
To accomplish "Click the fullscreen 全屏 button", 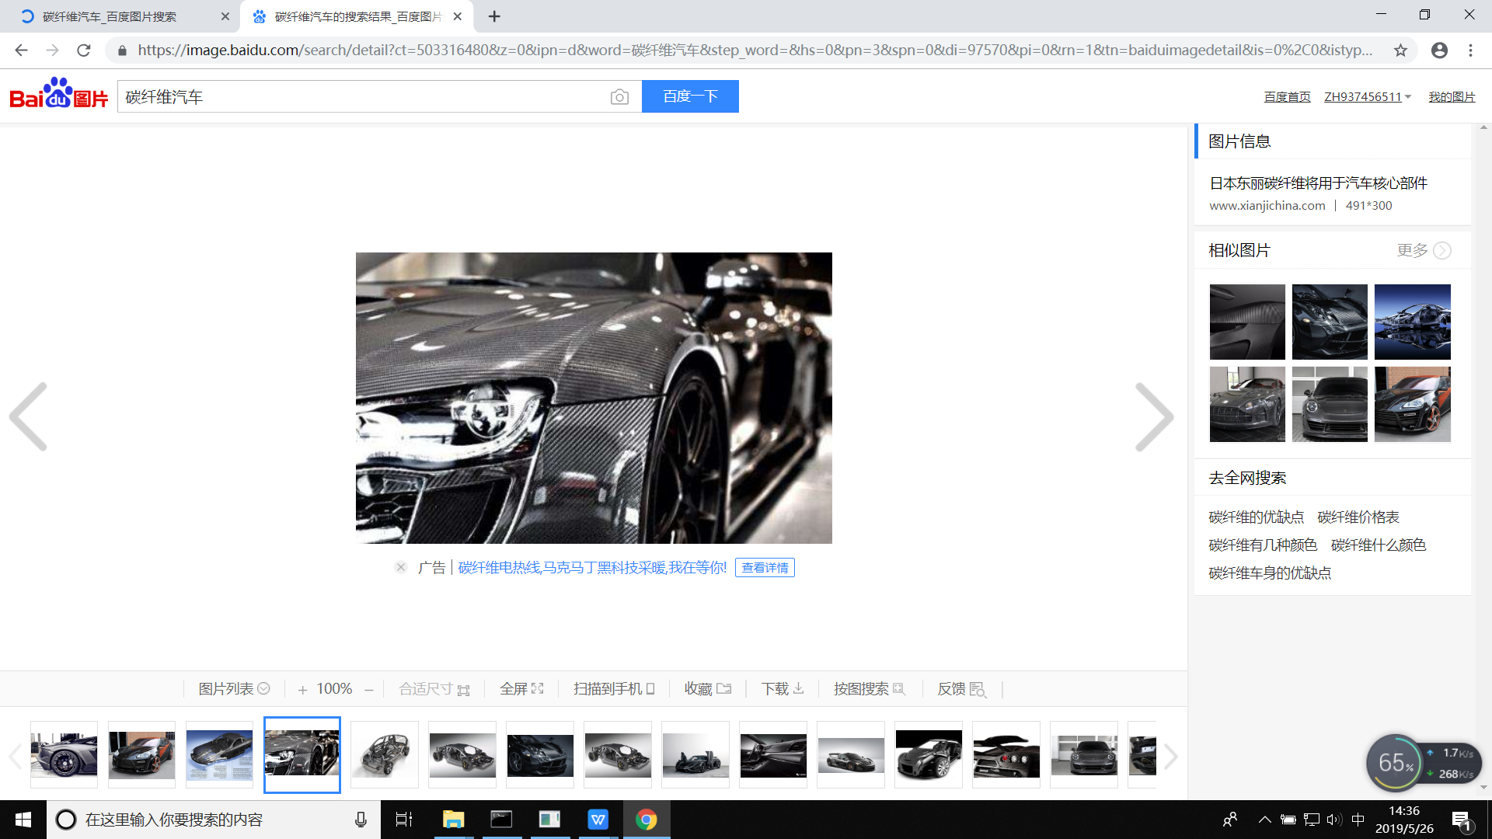I will click(x=521, y=689).
